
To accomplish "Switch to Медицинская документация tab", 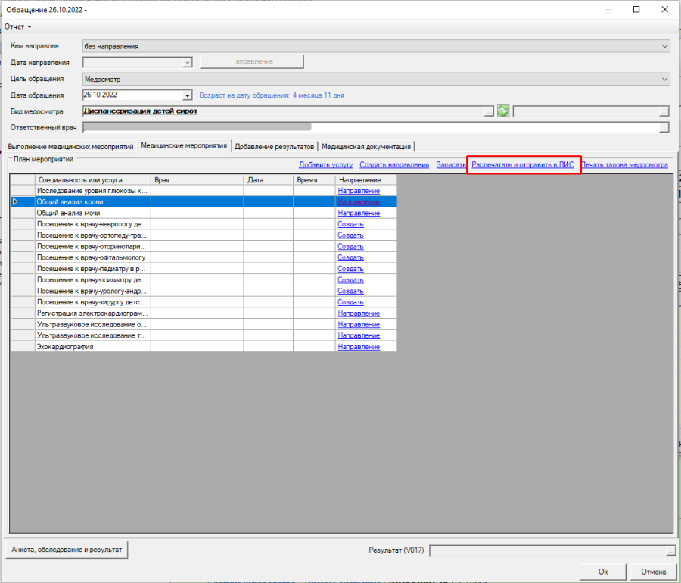I will point(366,147).
